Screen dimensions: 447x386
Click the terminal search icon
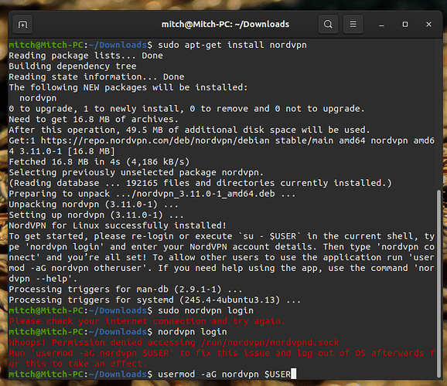[328, 24]
